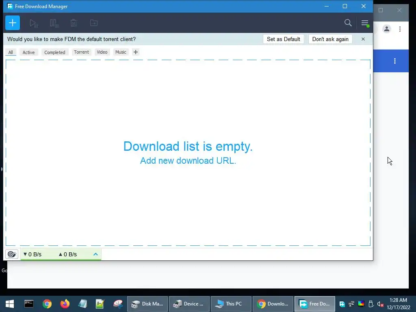Show download speed 0 B/s indicator
Image resolution: width=416 pixels, height=312 pixels.
click(x=32, y=254)
